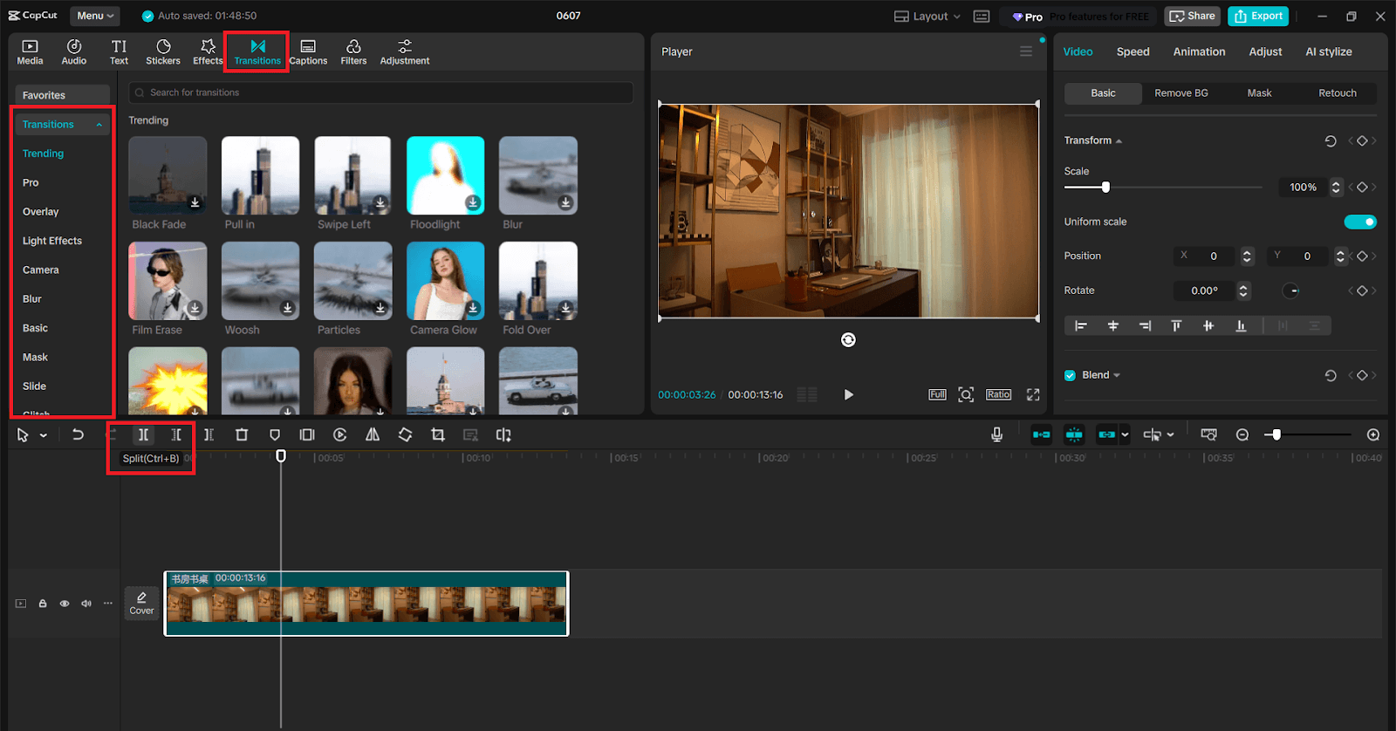Click the microphone record voiceover icon
This screenshot has height=731, width=1396.
(996, 434)
